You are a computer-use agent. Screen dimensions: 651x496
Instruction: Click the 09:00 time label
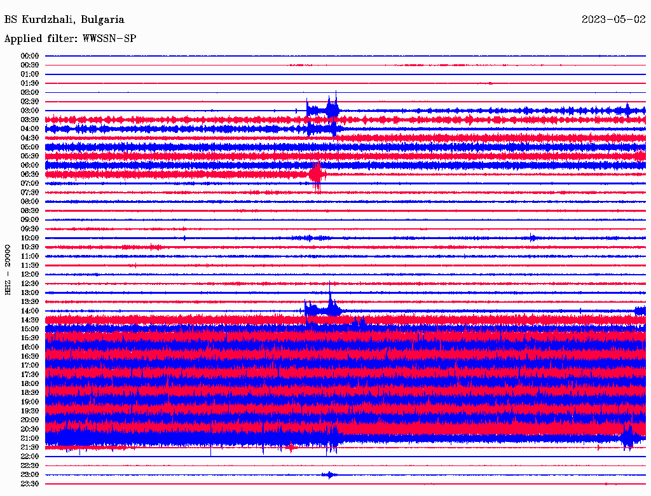(30, 220)
